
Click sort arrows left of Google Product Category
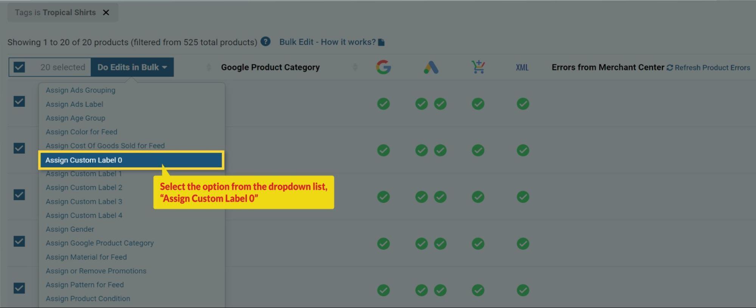[x=209, y=67]
